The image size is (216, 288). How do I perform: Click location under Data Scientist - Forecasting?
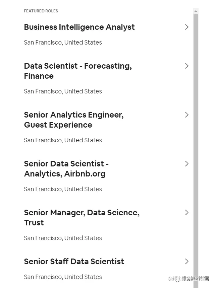click(x=63, y=91)
